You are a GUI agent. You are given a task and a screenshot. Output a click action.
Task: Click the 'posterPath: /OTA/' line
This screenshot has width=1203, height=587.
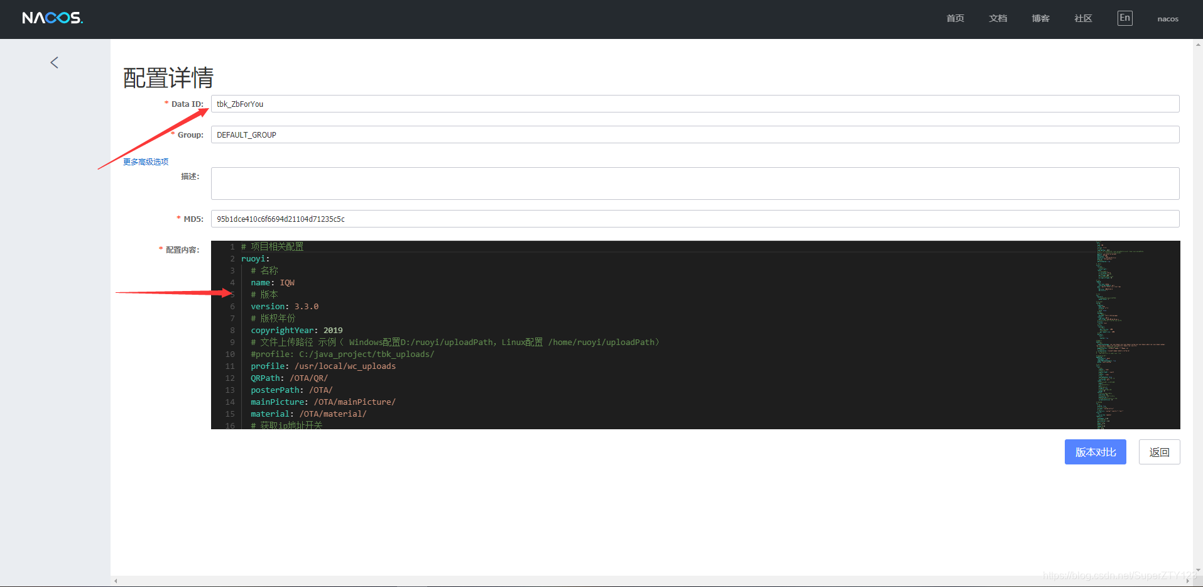pos(291,390)
